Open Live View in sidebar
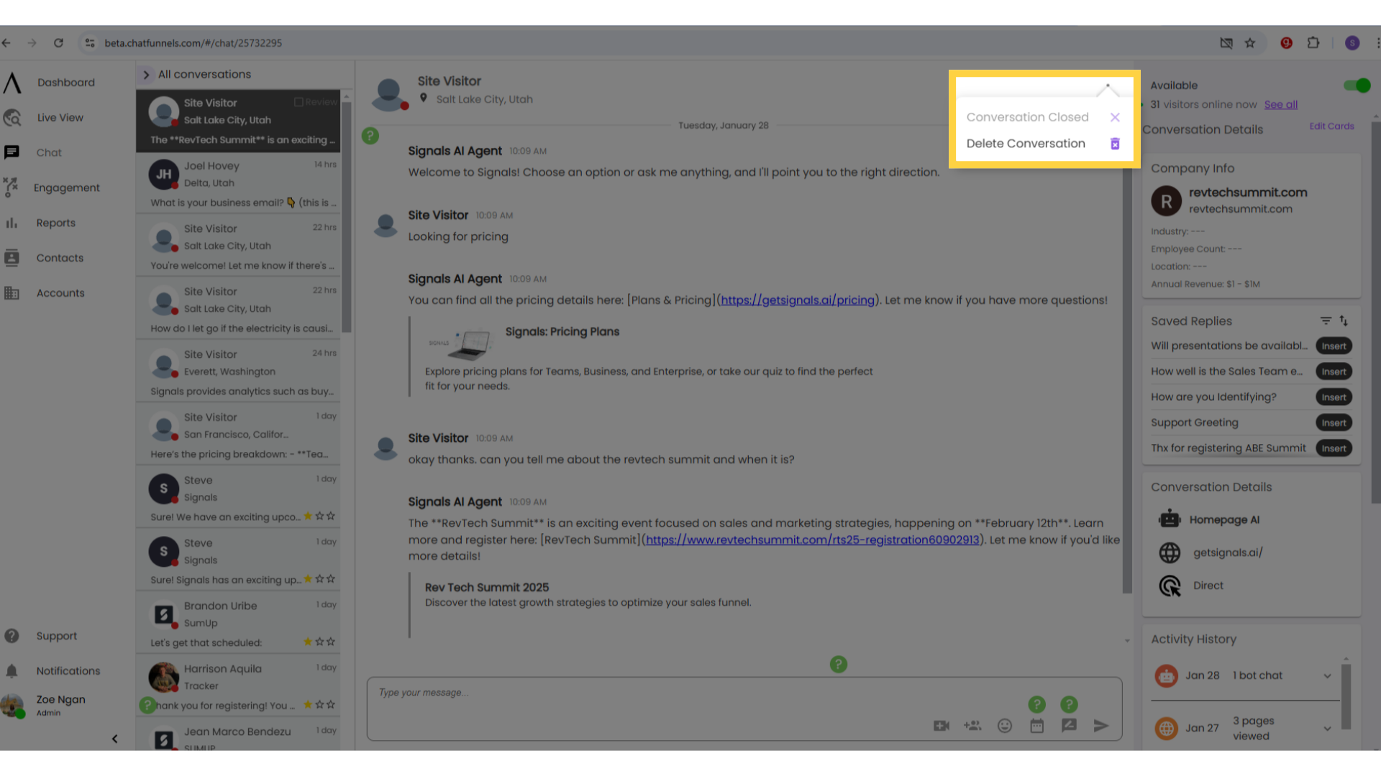This screenshot has width=1381, height=776. [x=60, y=118]
